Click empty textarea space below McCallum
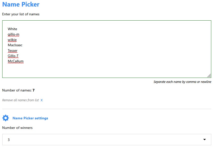 click(x=100, y=70)
